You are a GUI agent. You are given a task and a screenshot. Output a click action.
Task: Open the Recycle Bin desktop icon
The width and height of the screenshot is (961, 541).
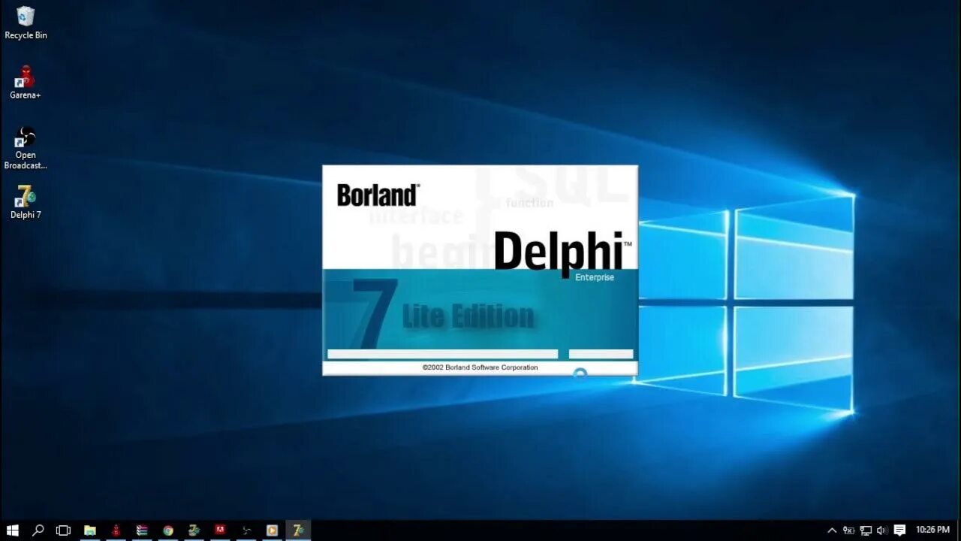click(x=26, y=23)
